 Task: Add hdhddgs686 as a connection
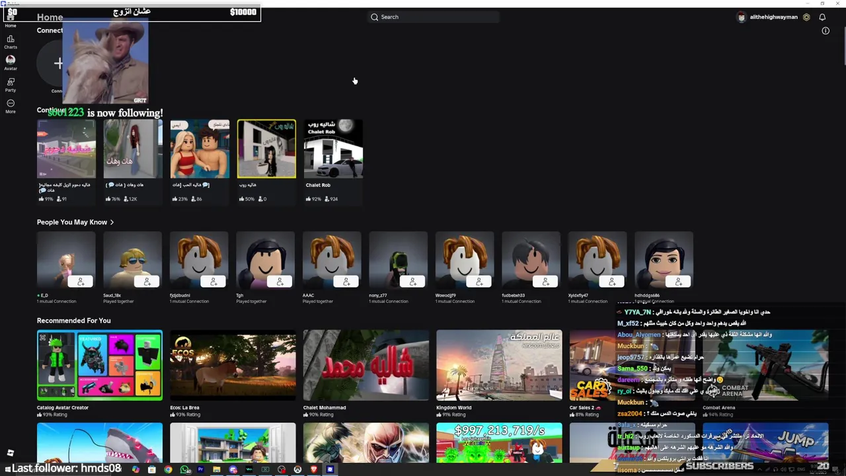(x=678, y=282)
